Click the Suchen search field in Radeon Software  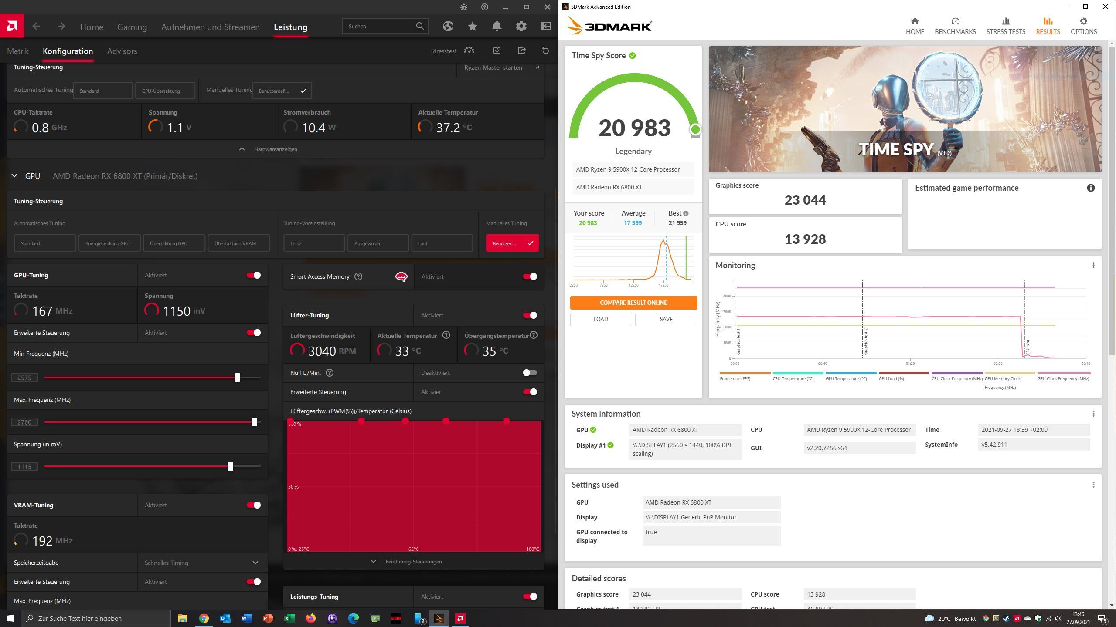click(x=385, y=26)
